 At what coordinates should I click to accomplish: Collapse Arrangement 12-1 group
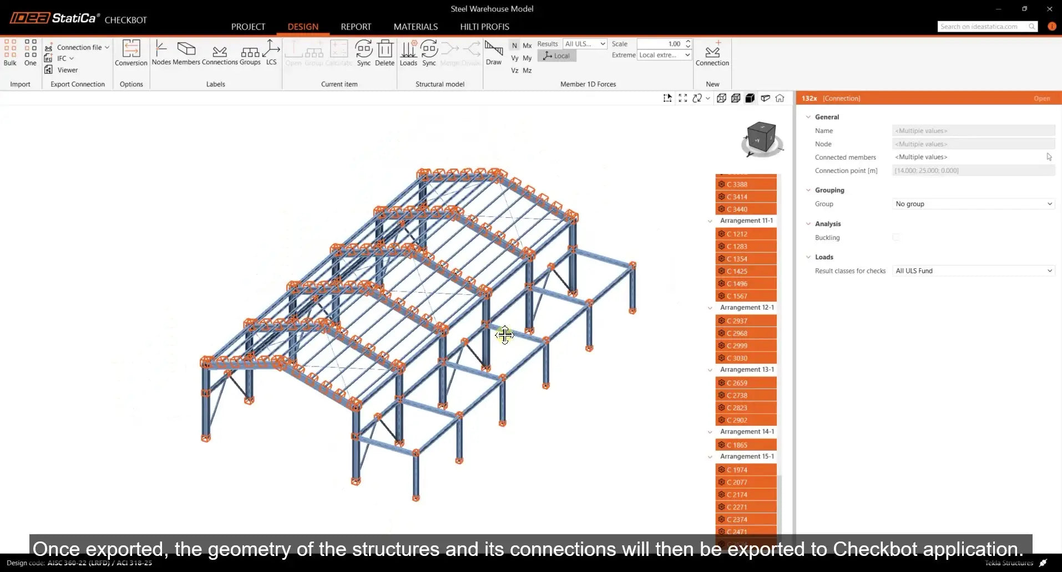tap(710, 308)
